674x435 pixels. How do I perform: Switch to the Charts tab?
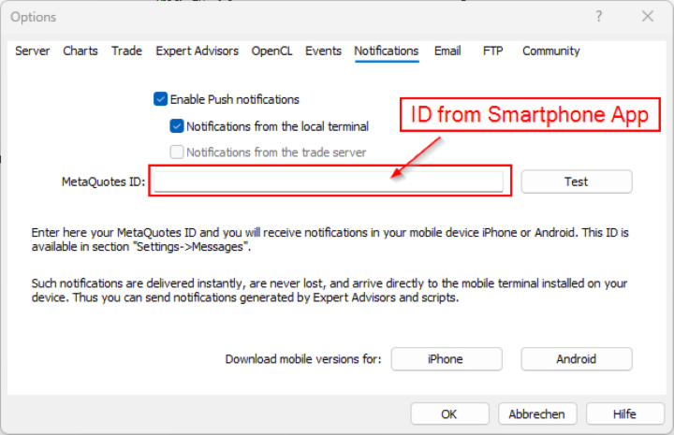81,51
